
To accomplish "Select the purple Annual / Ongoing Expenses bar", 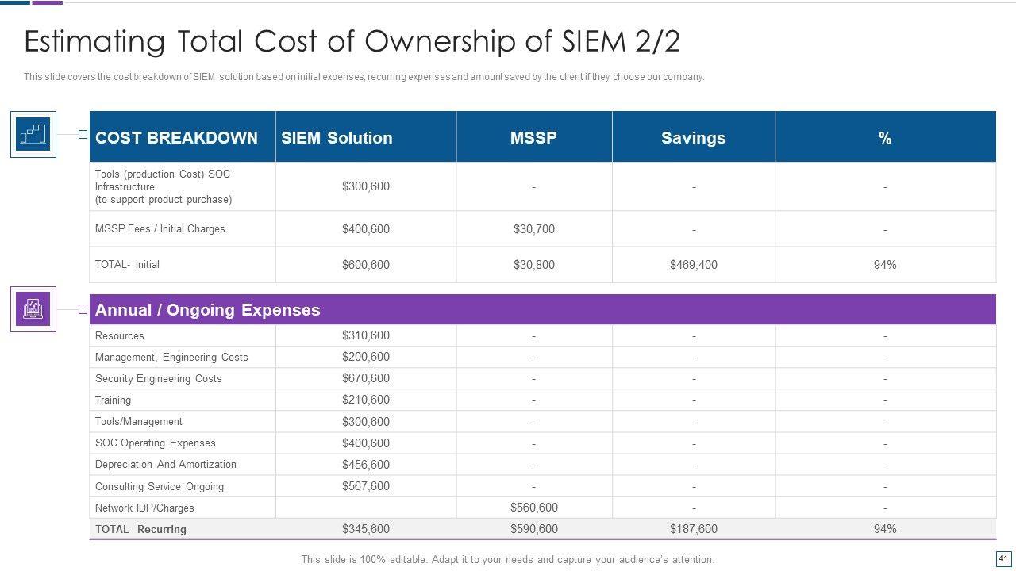I will pyautogui.click(x=542, y=310).
